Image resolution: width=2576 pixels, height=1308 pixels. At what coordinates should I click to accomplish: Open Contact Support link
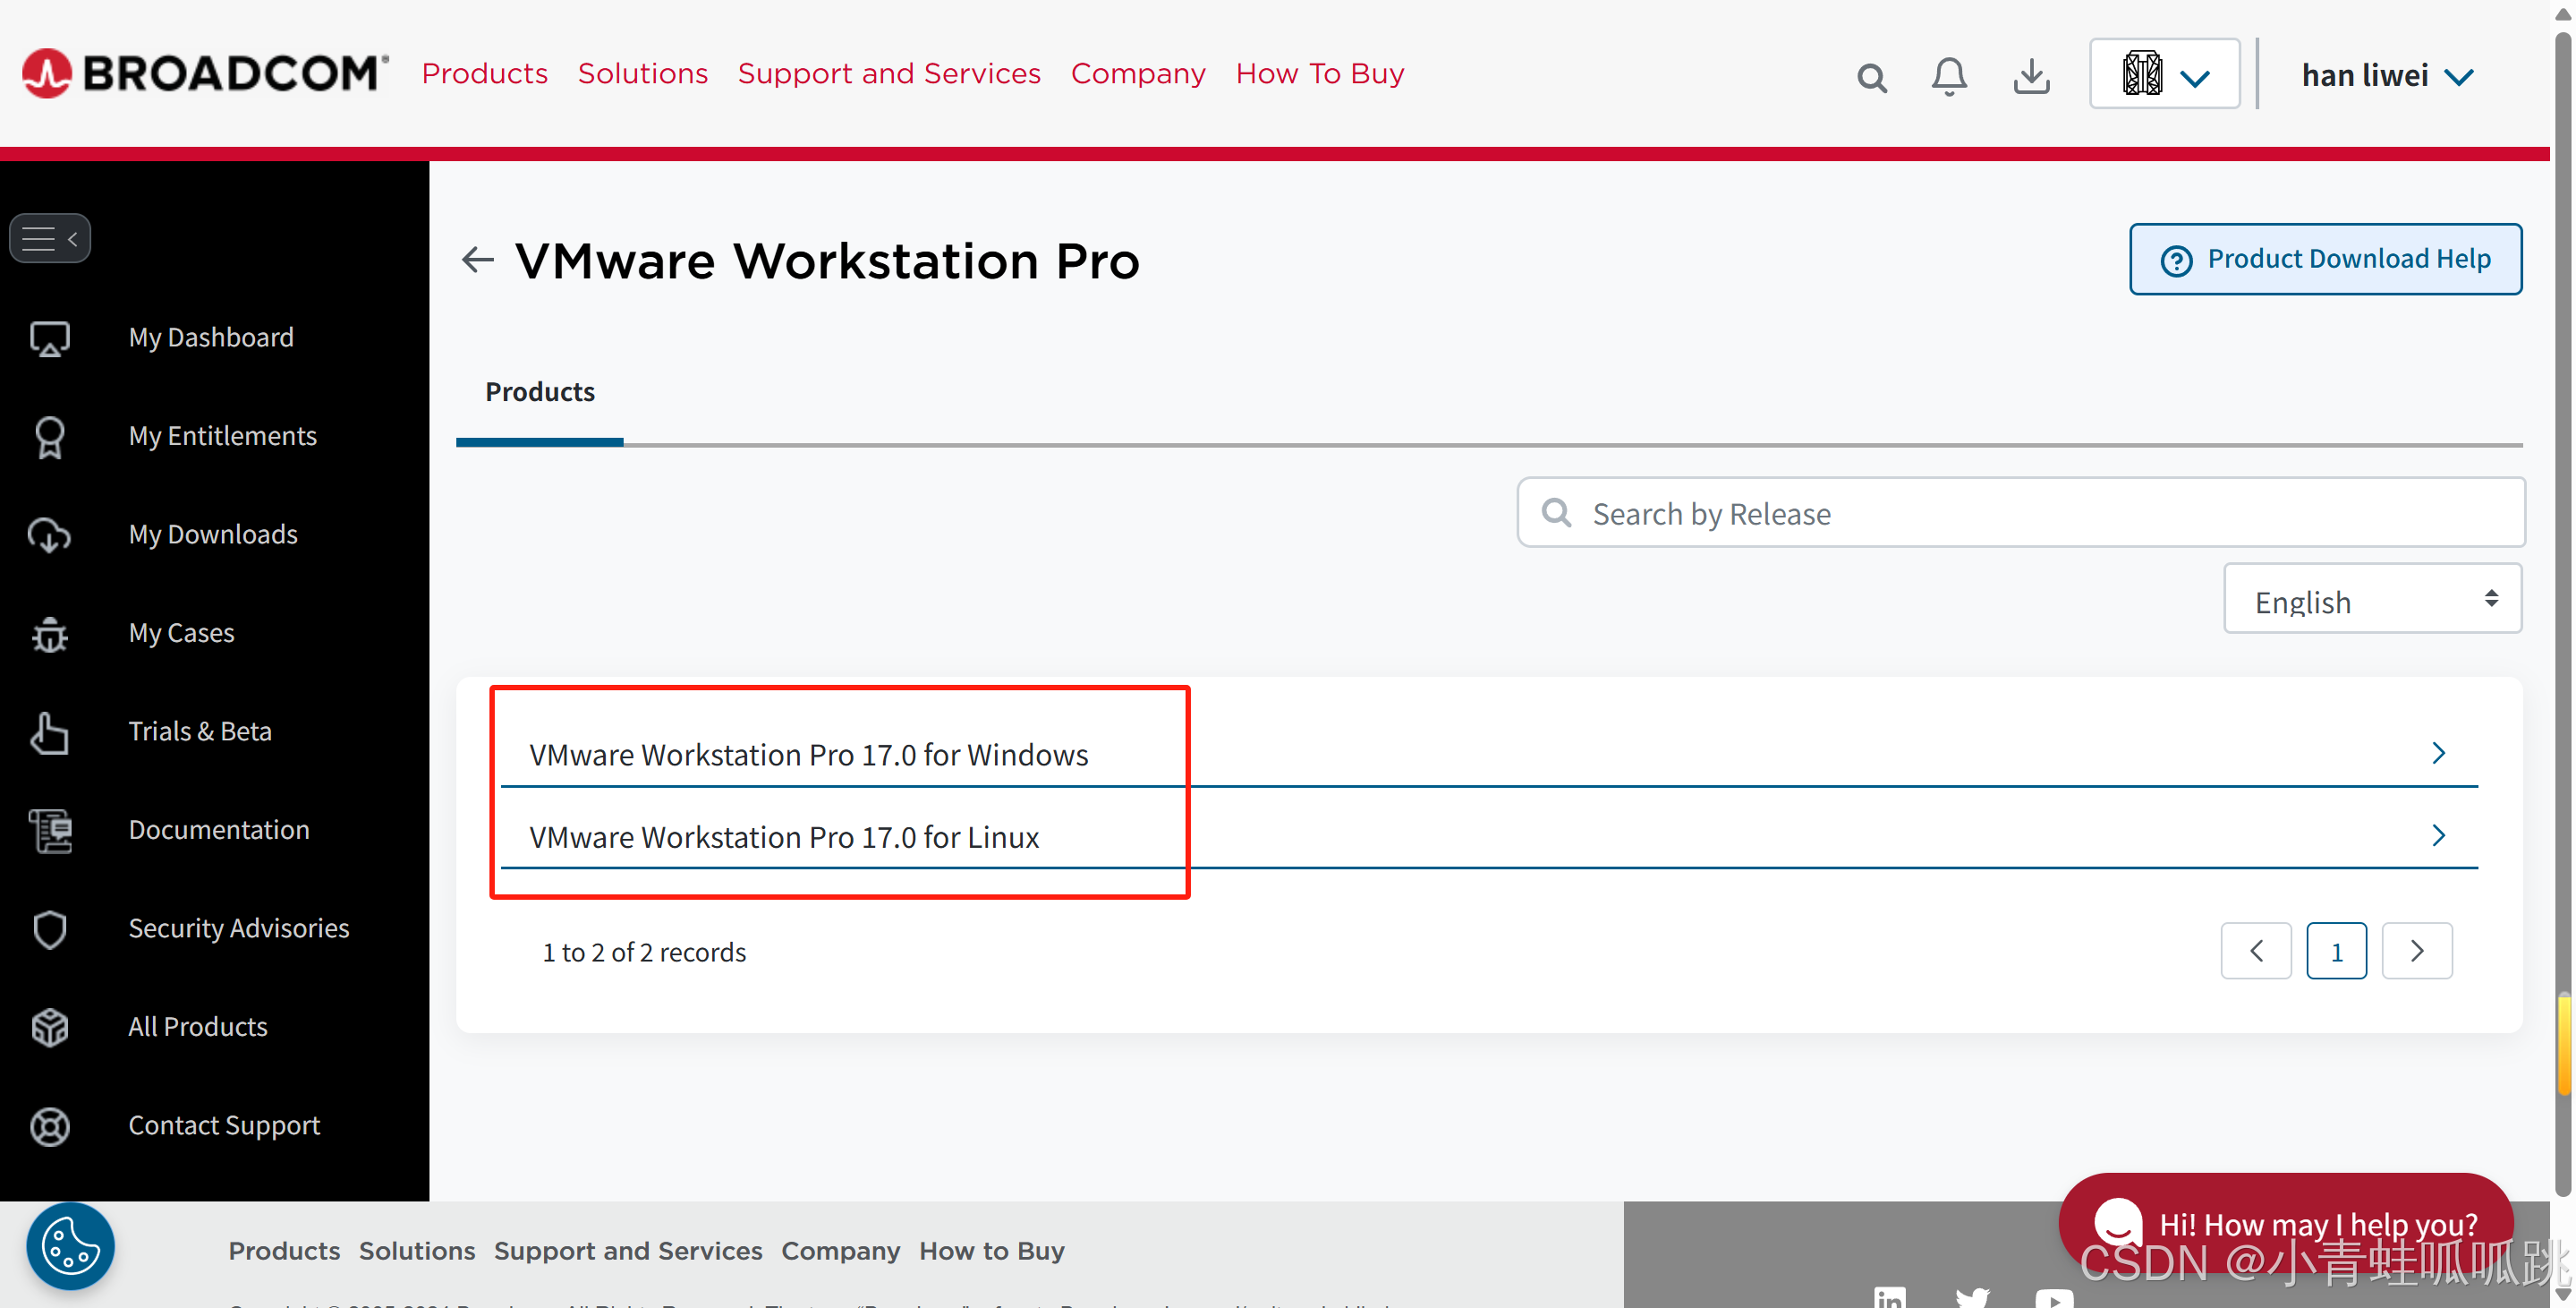coord(223,1124)
